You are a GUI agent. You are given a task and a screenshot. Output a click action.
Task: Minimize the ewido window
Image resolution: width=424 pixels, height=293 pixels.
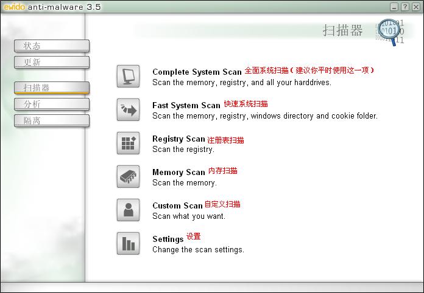point(394,7)
